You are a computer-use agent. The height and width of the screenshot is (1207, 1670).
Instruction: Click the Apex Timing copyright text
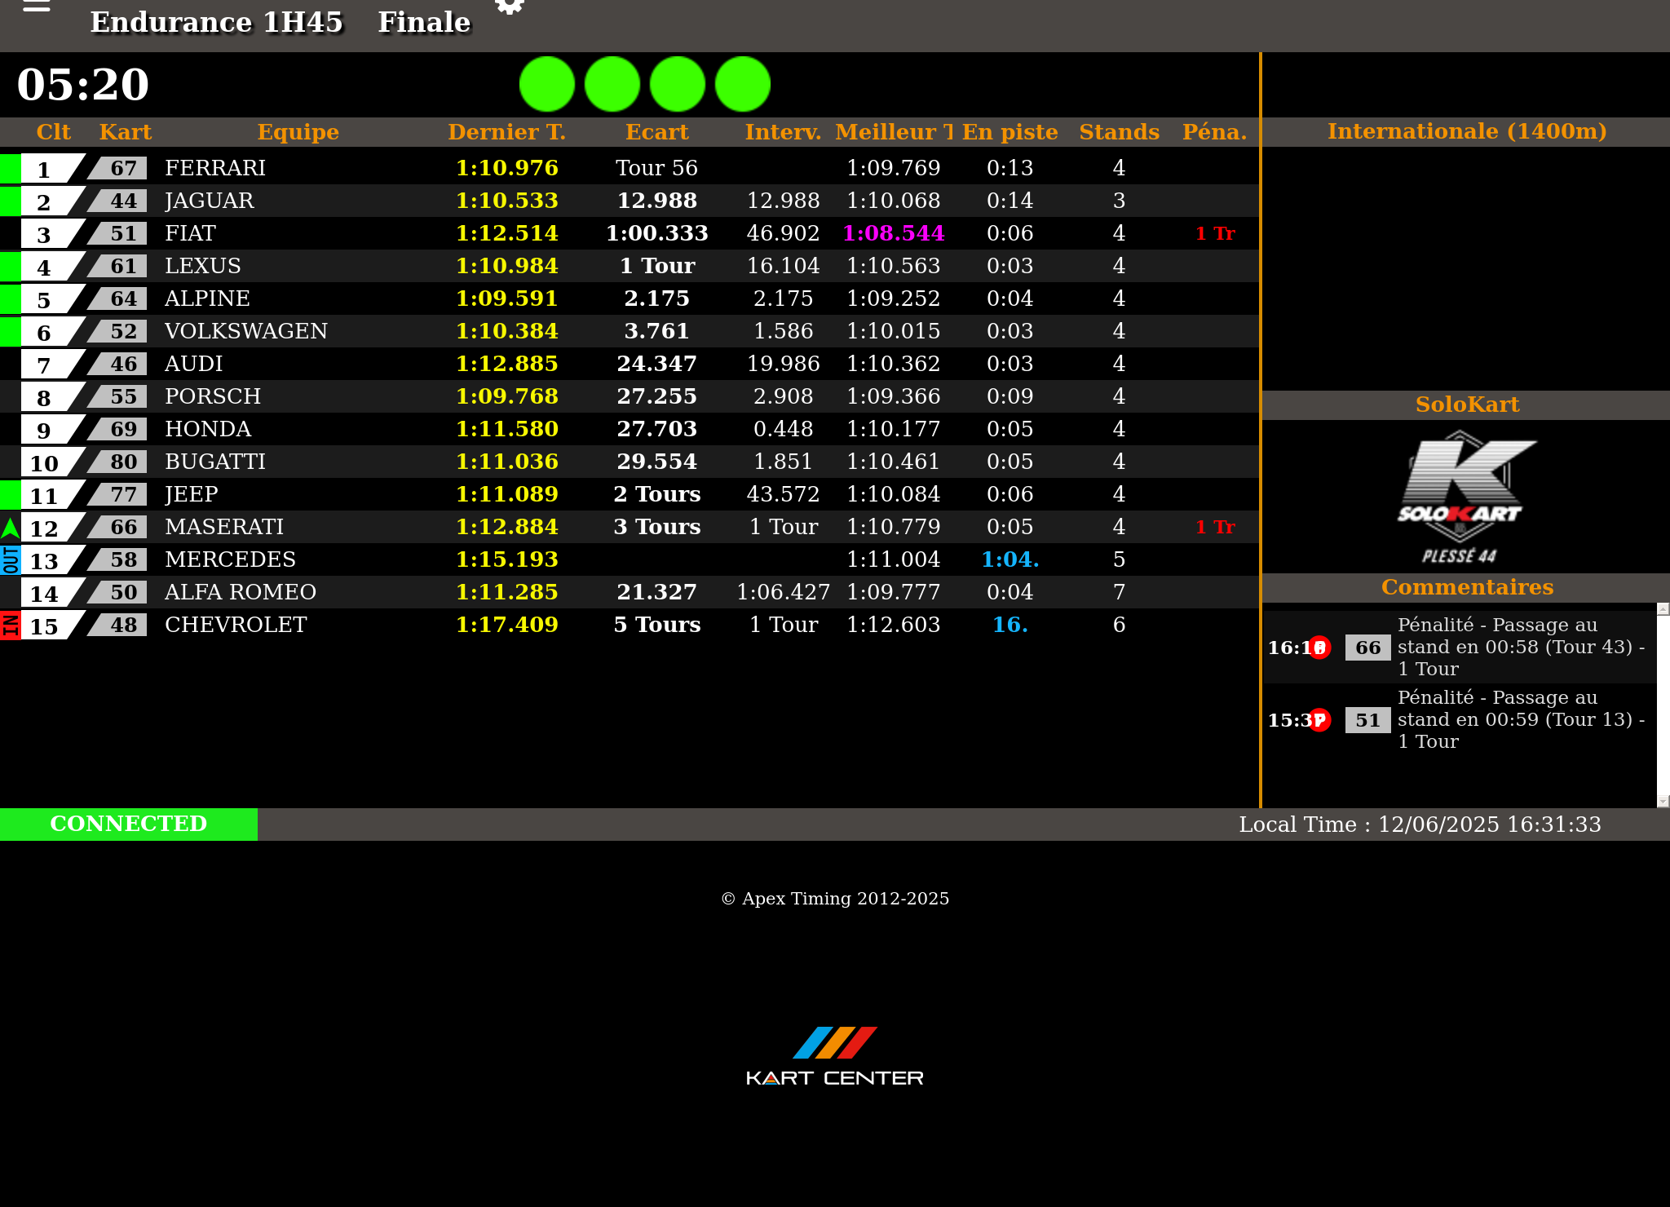coord(835,899)
